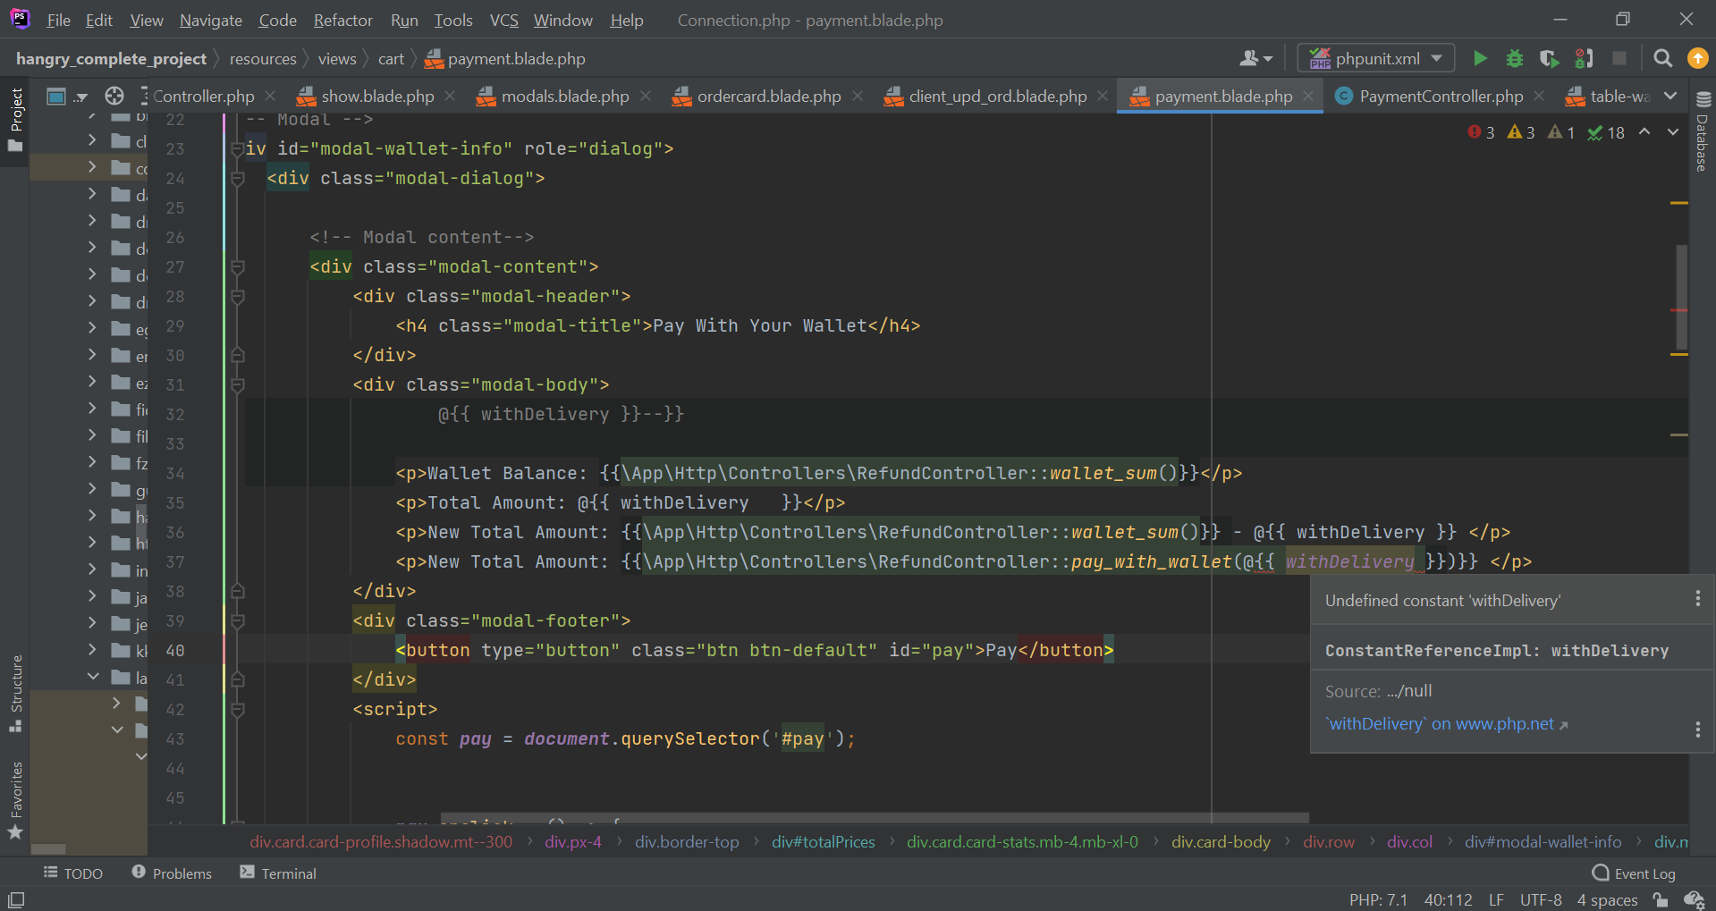This screenshot has height=911, width=1716.
Task: Open the VCS menu
Action: (x=503, y=20)
